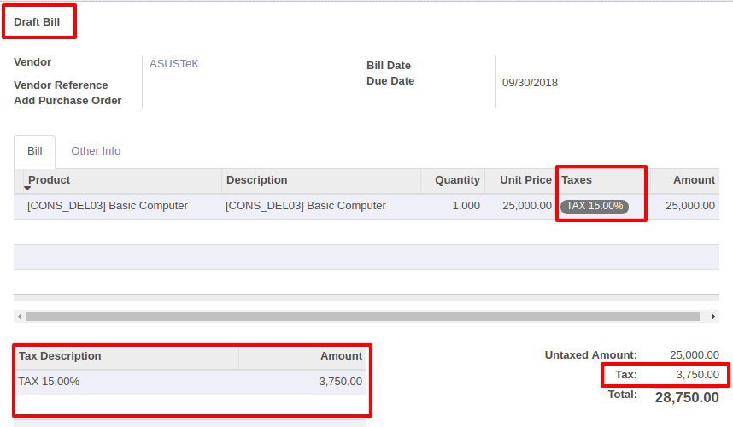Open the Bill tab
Viewport: 733px width, 427px height.
(34, 151)
